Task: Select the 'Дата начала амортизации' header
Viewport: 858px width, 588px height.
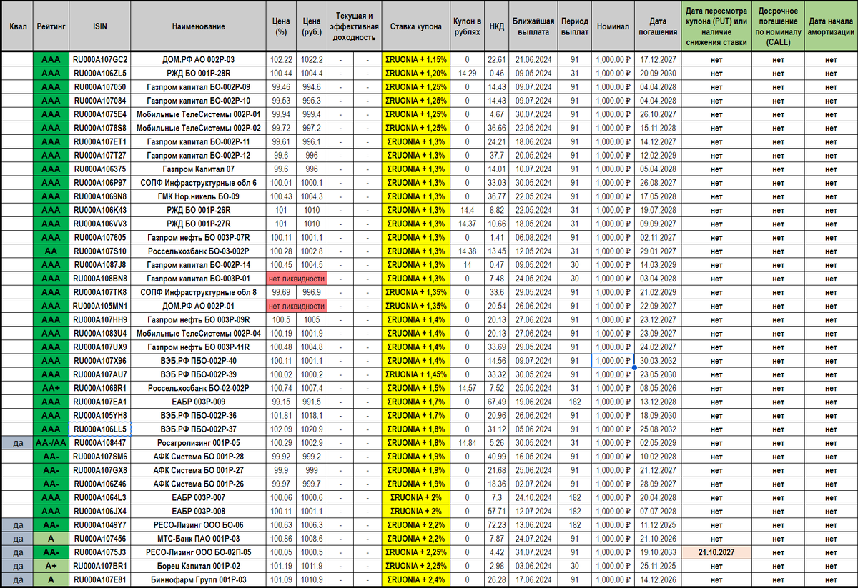Action: [830, 26]
